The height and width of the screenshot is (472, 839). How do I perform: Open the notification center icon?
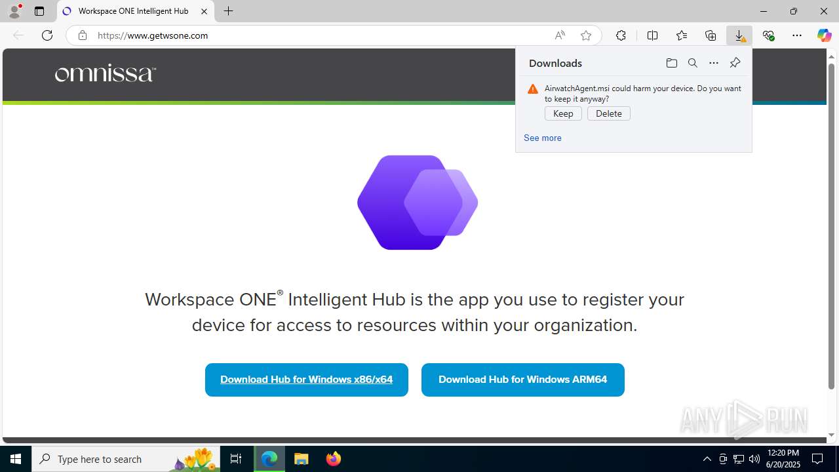[x=818, y=459]
